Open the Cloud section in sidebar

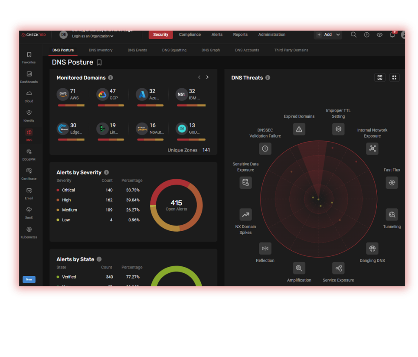29,96
